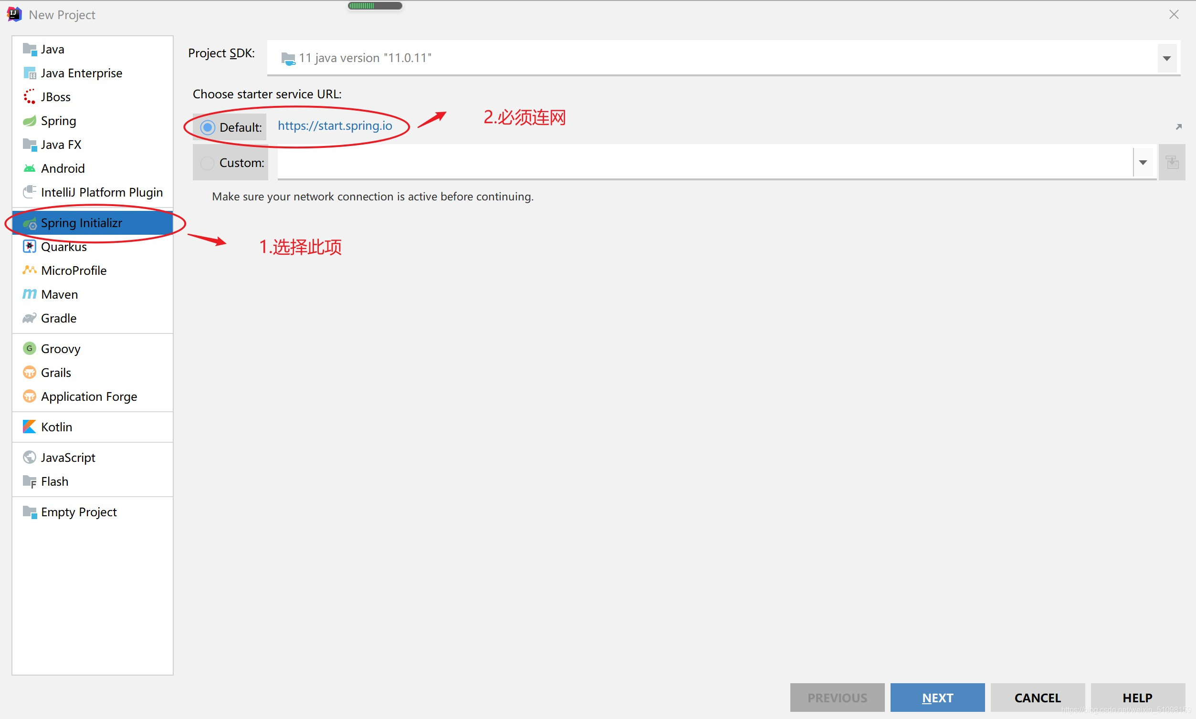This screenshot has width=1196, height=719.
Task: Select the Default starter URL radio button
Action: pos(208,127)
